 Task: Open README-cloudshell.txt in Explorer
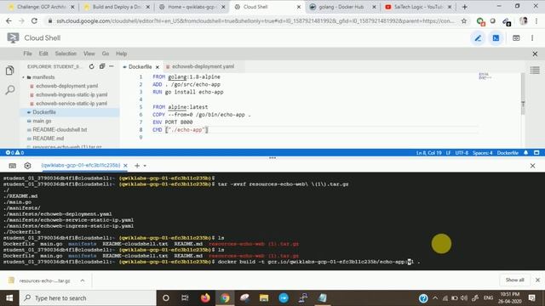pyautogui.click(x=60, y=129)
